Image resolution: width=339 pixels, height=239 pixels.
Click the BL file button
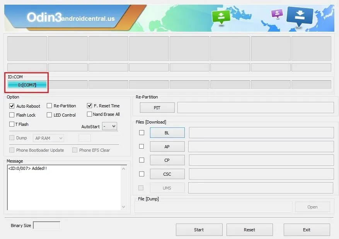167,132
